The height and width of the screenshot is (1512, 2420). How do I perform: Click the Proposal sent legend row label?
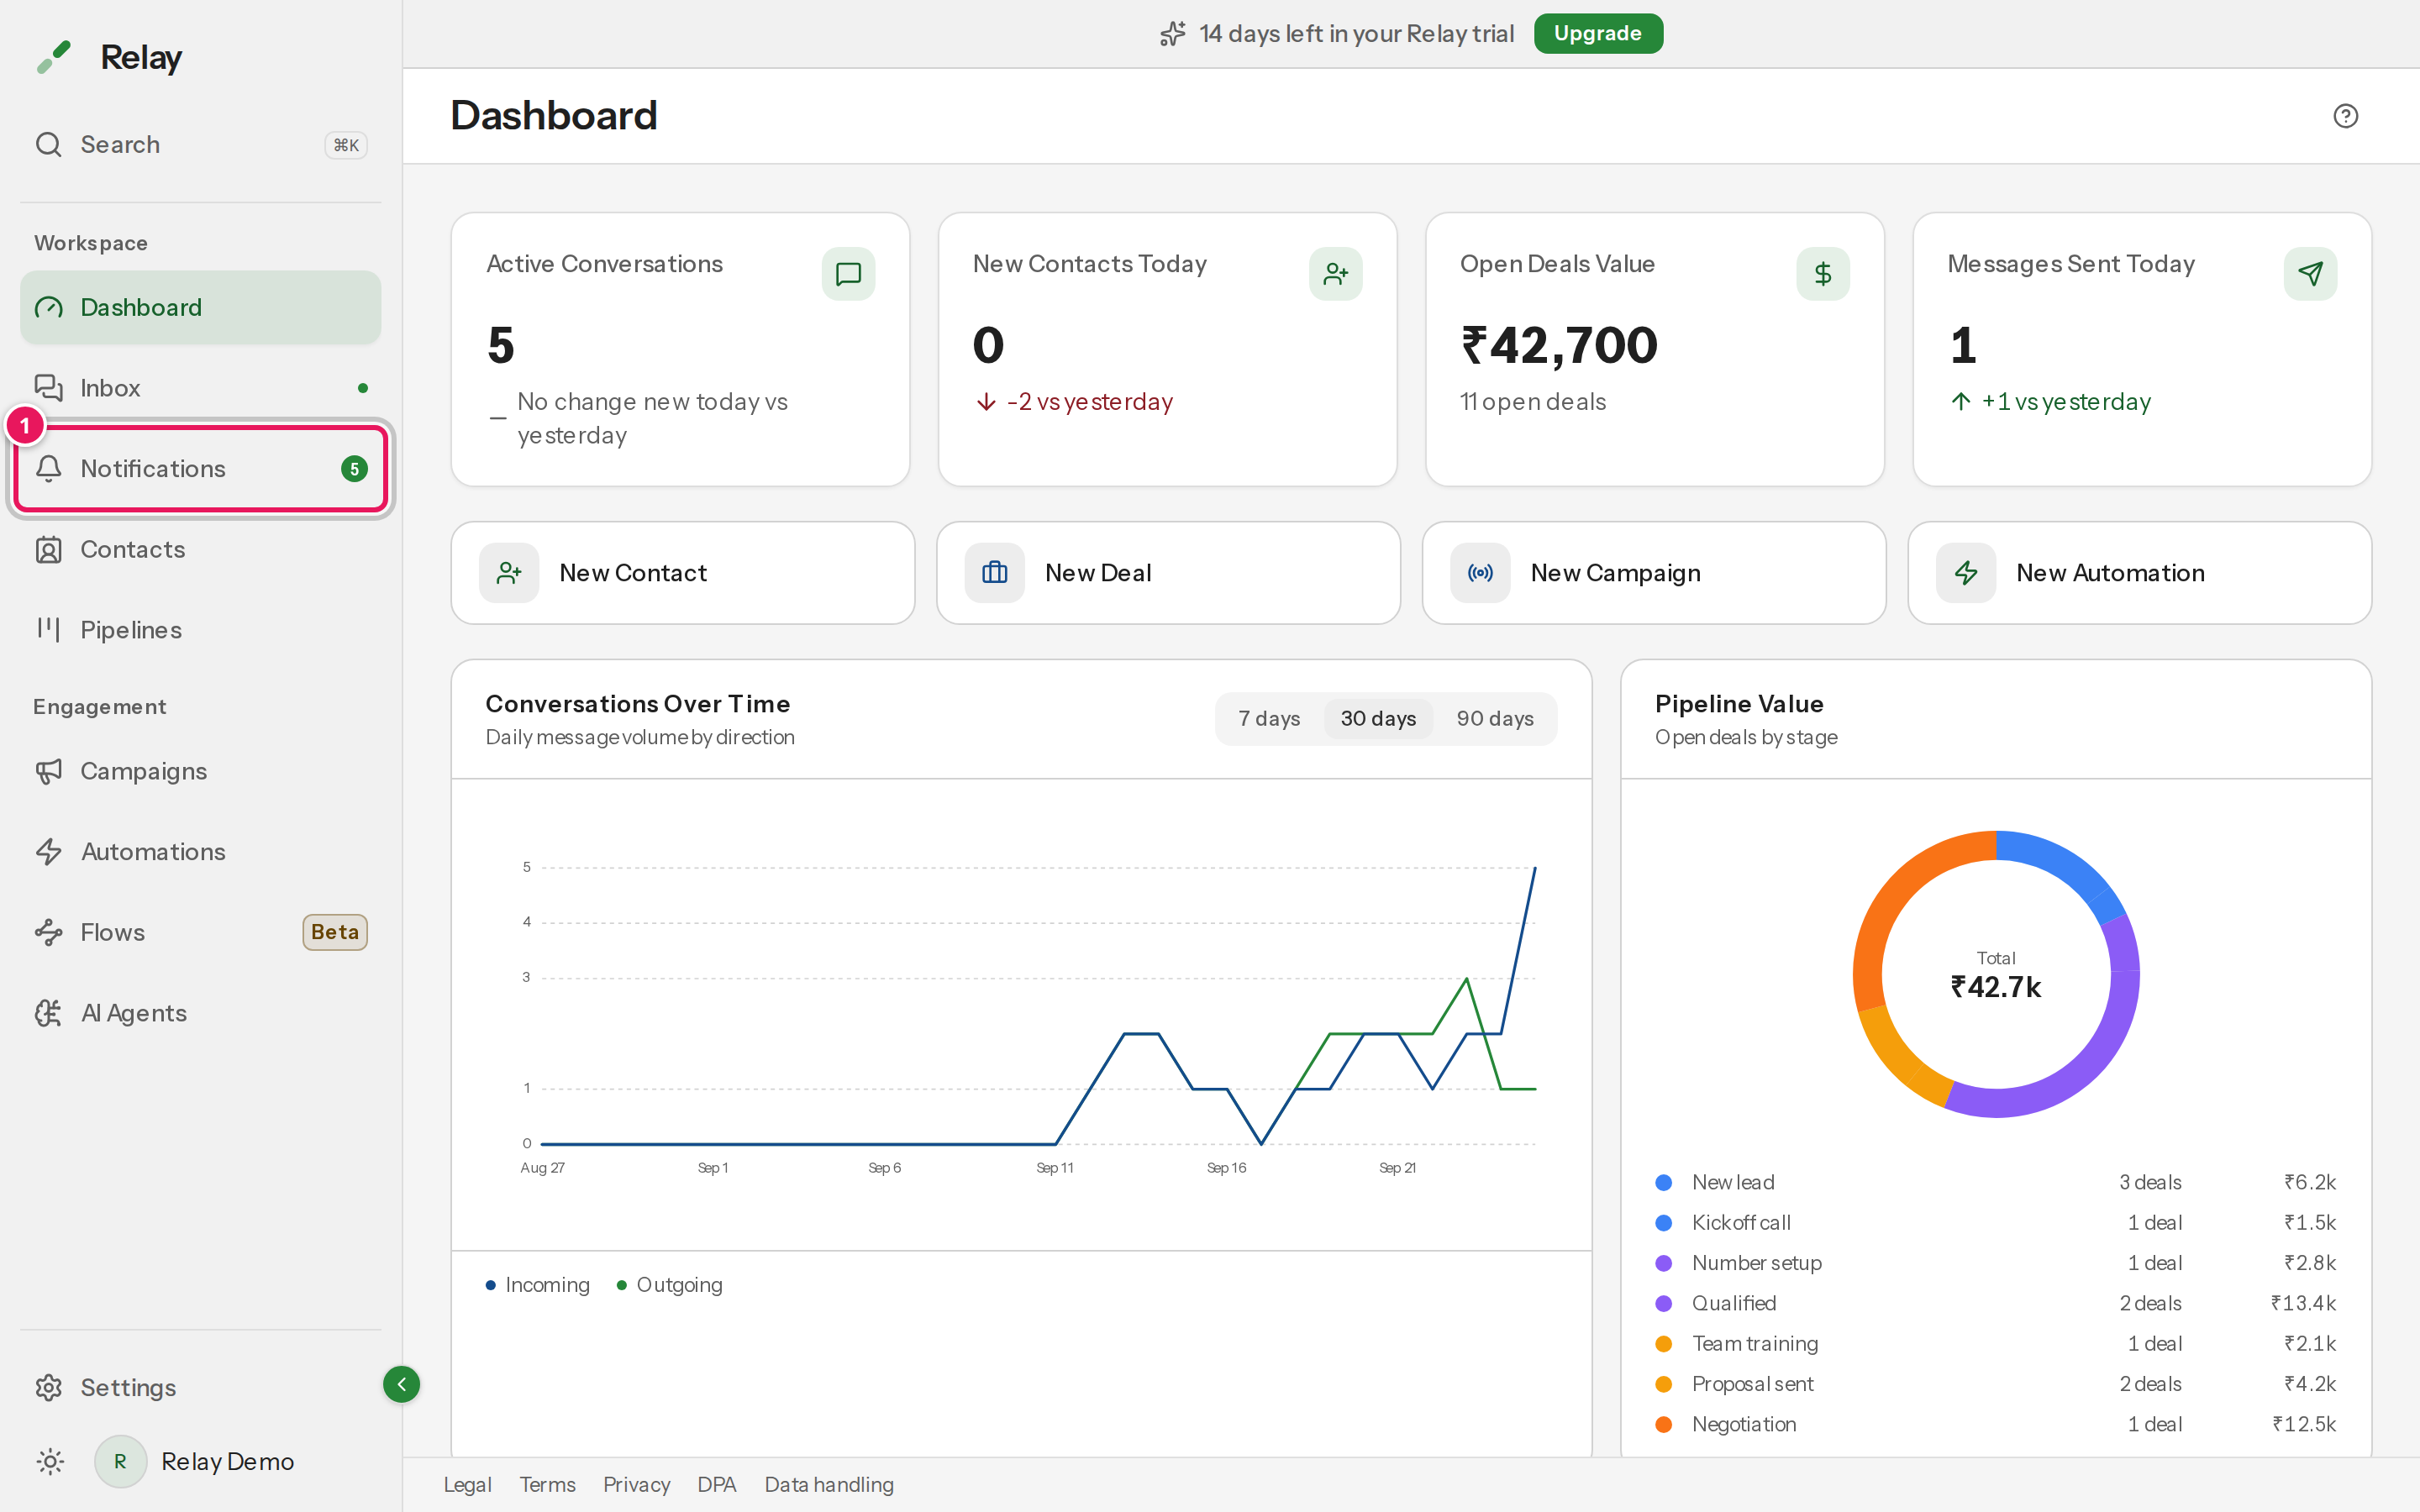tap(1753, 1384)
